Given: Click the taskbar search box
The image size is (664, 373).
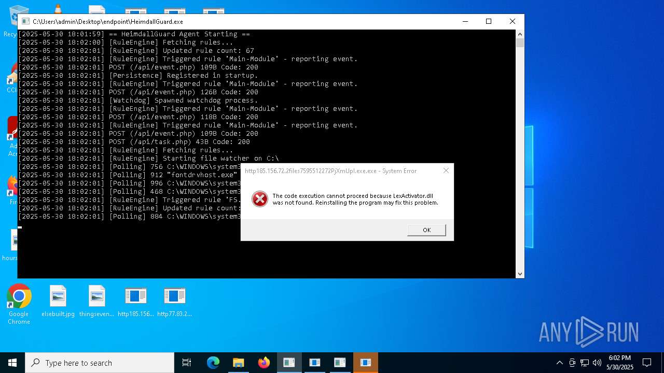Looking at the screenshot, I should coord(100,363).
